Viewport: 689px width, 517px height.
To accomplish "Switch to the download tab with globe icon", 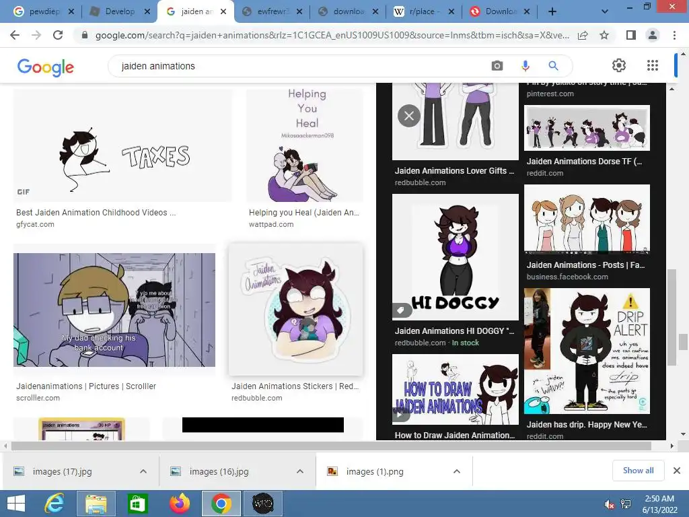I will coord(348,12).
